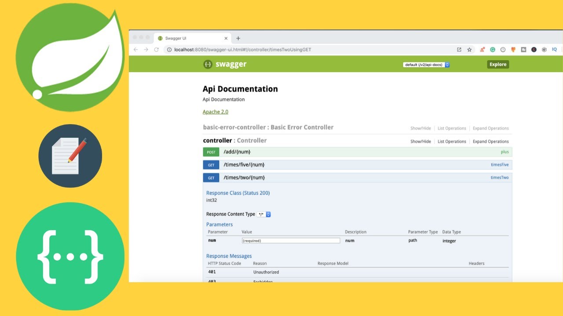The width and height of the screenshot is (563, 316).
Task: Click the open-in-new-window icon in address bar
Action: click(459, 50)
